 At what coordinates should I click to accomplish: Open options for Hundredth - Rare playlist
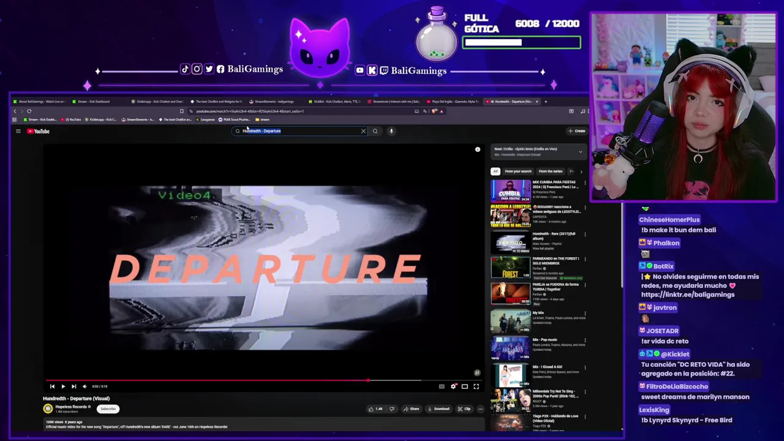tap(585, 234)
